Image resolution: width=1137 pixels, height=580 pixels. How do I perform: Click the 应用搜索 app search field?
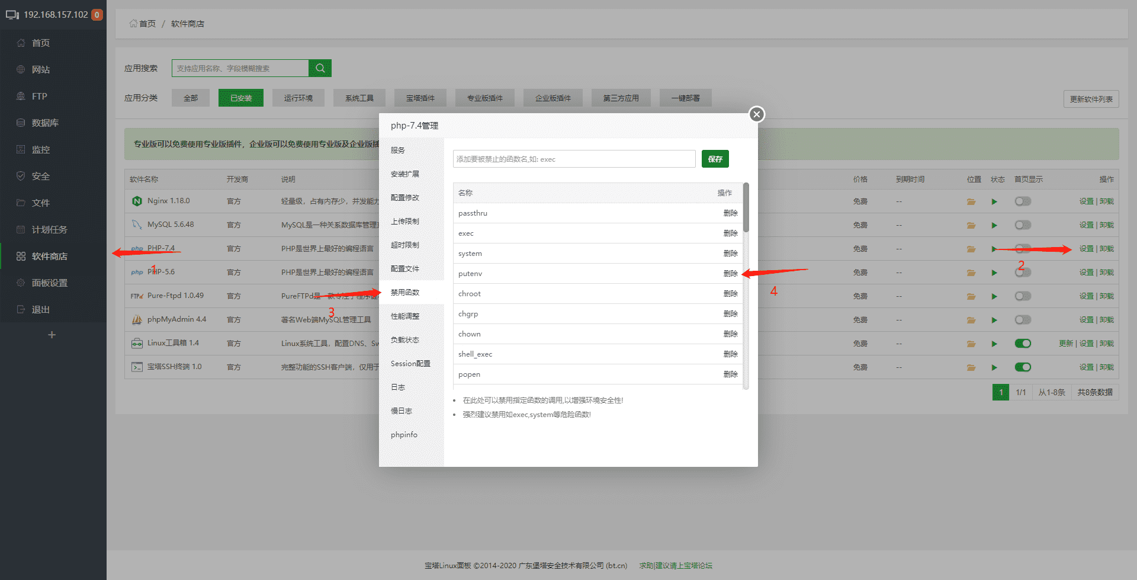pyautogui.click(x=240, y=68)
